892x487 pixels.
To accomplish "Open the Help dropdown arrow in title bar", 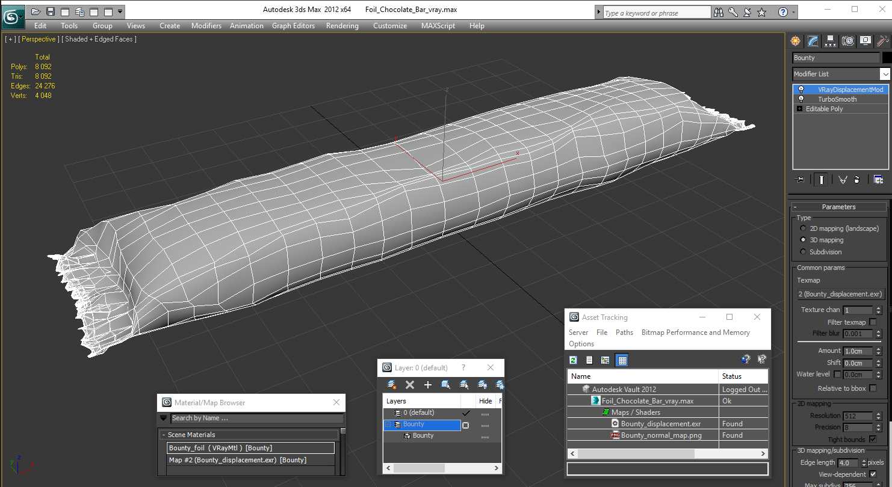I will coord(794,12).
